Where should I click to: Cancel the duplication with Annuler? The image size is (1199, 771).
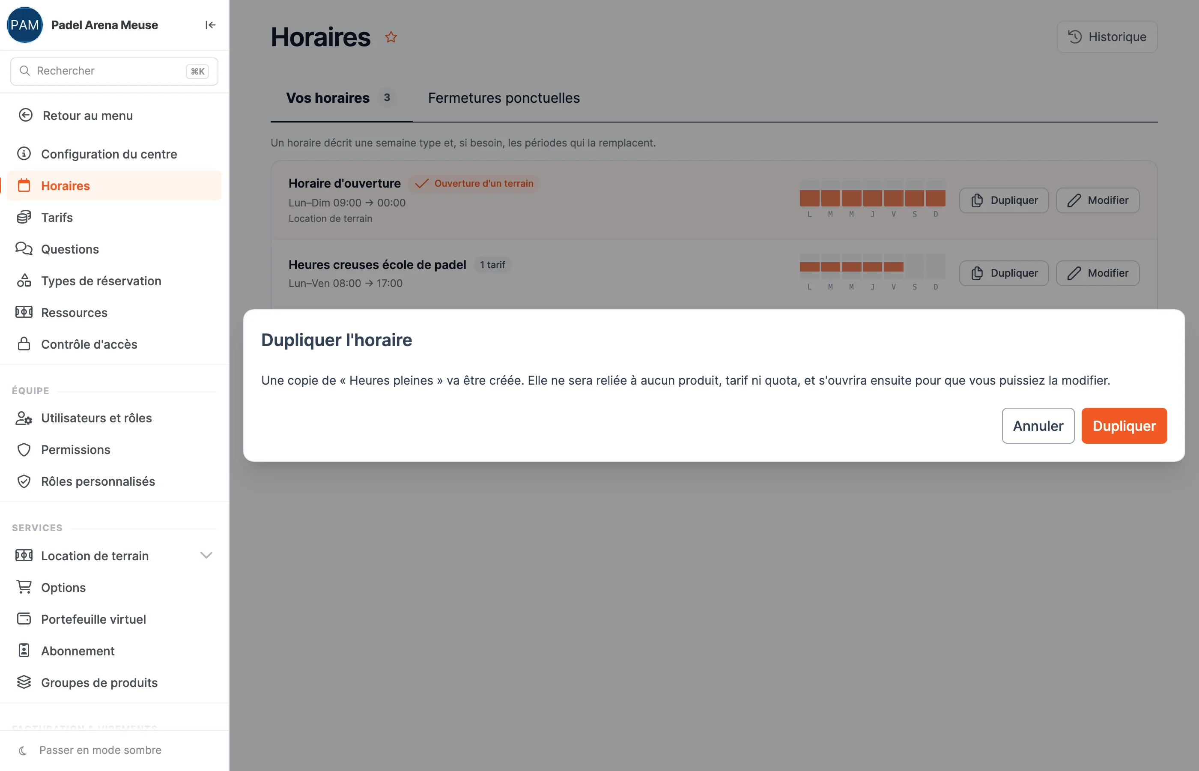1038,426
